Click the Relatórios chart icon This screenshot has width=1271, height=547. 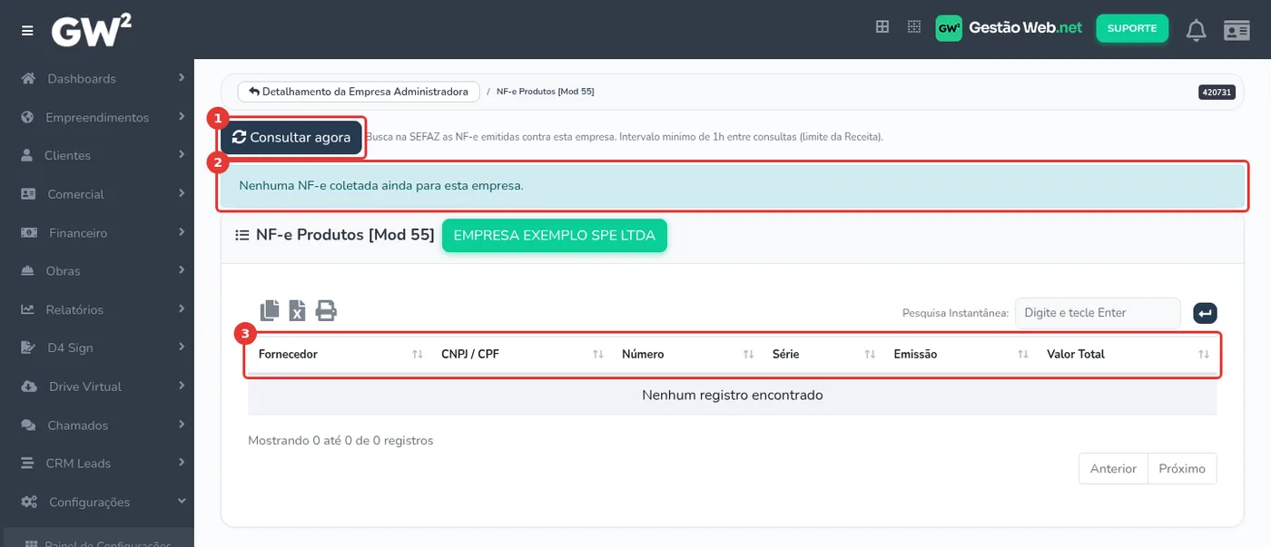[x=28, y=309]
